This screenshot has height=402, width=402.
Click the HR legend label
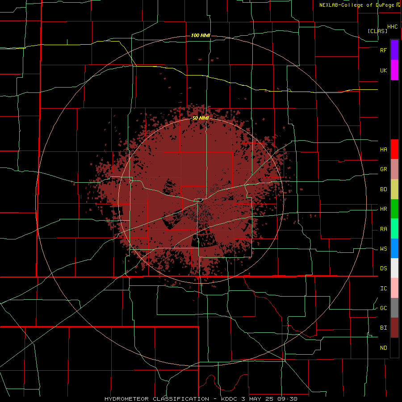[x=383, y=209]
